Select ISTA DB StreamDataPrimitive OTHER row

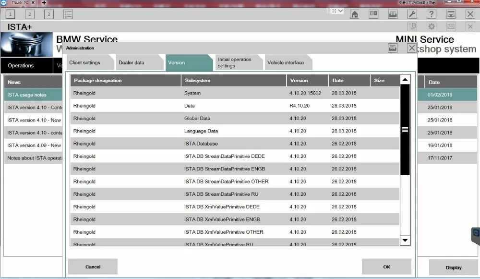(235, 182)
